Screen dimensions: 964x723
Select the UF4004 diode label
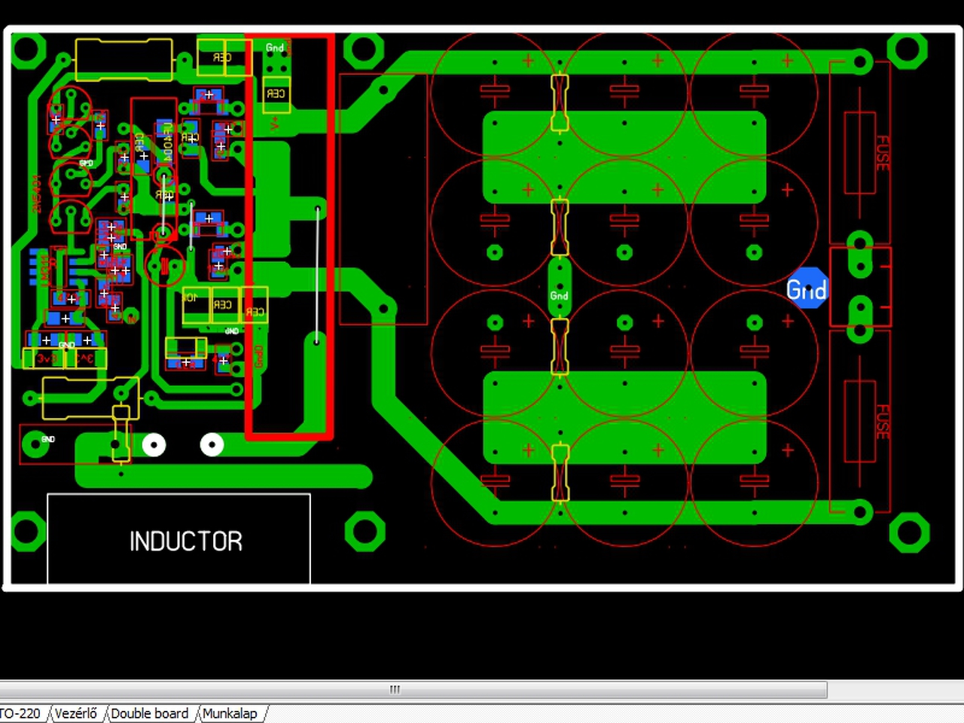pyautogui.click(x=167, y=142)
